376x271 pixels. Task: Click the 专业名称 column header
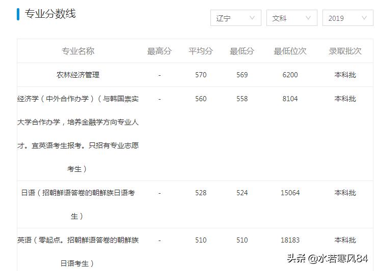(78, 51)
